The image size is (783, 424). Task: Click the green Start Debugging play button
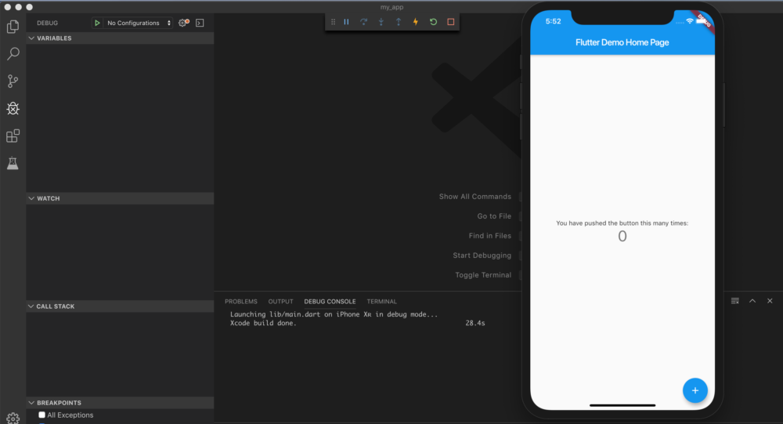97,23
